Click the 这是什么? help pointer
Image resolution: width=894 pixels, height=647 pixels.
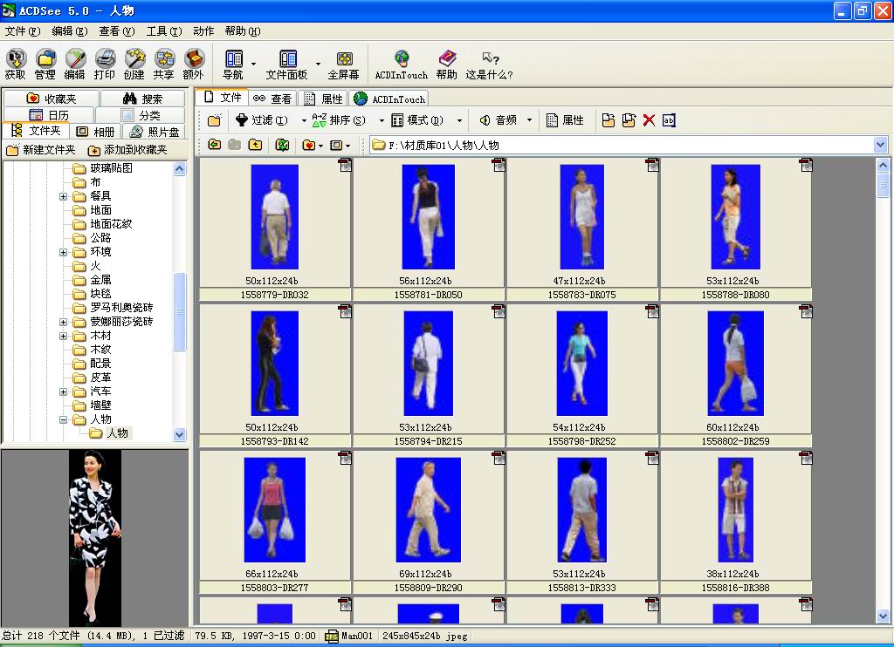490,65
